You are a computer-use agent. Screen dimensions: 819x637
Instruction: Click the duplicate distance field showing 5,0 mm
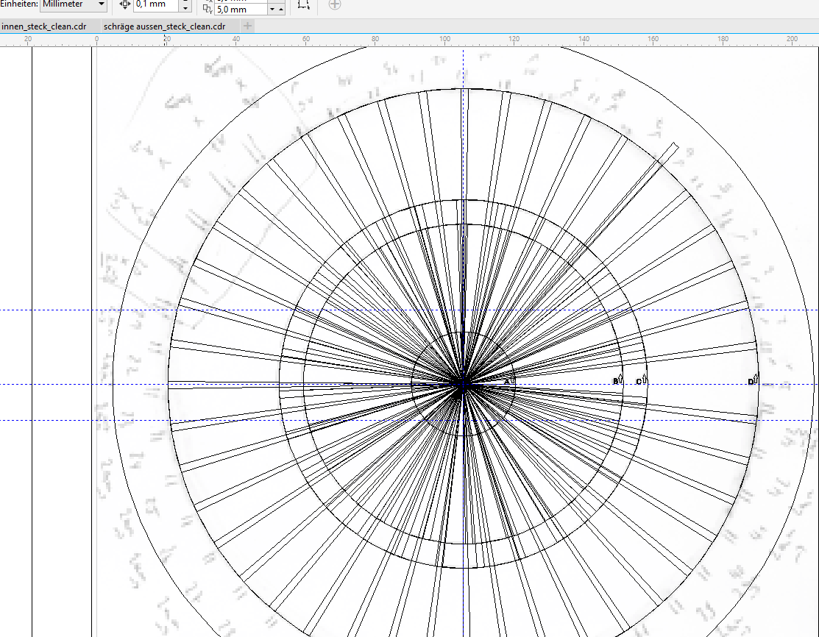click(241, 10)
